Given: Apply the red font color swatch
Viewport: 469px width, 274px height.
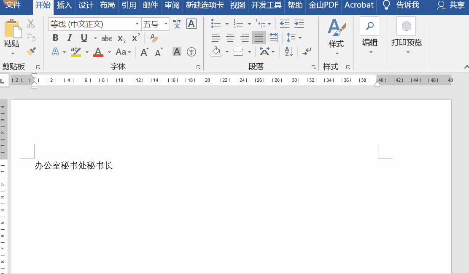Looking at the screenshot, I should coord(98,52).
